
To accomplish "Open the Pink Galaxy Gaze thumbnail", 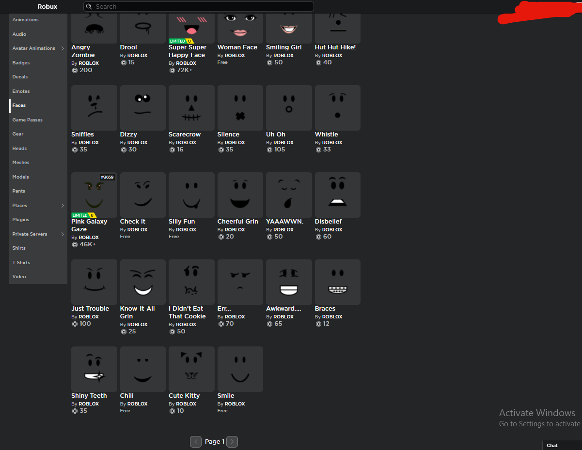I will [94, 195].
